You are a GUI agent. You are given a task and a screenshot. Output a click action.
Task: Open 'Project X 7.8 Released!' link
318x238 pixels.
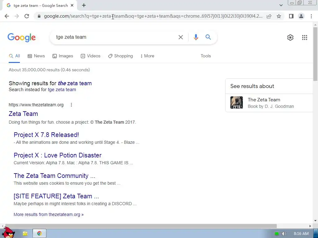click(46, 135)
